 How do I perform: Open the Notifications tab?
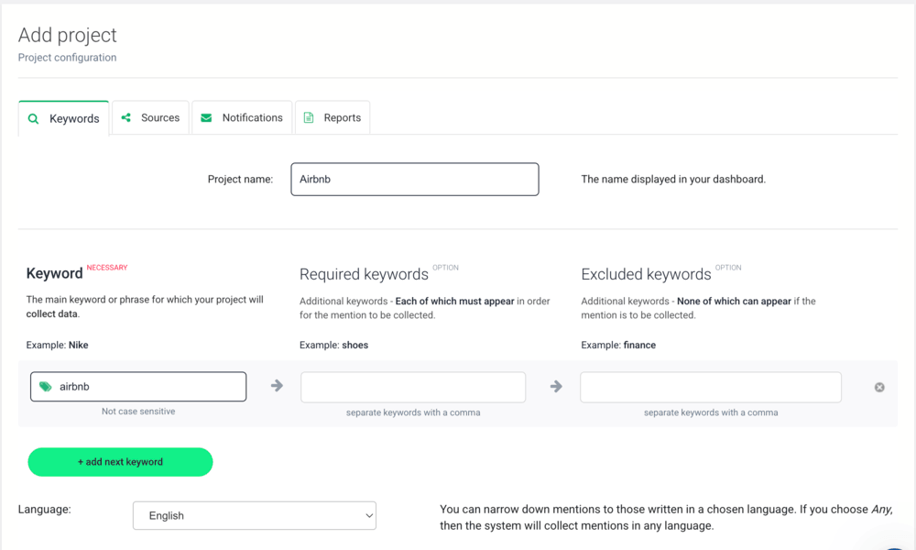pyautogui.click(x=243, y=117)
